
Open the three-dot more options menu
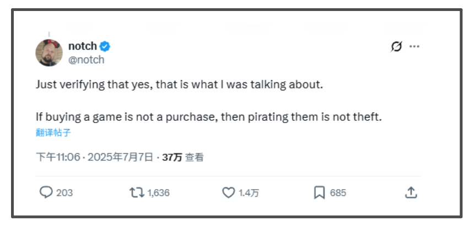415,47
